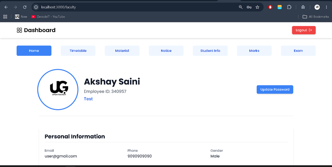Reload the page with refresh icon
The image size is (332, 167).
(25, 7)
